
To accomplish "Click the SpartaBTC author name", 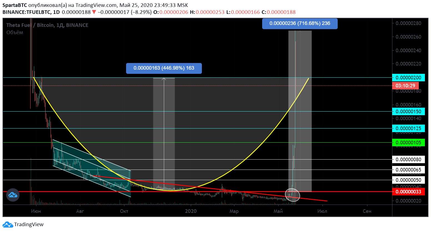I will (15, 5).
